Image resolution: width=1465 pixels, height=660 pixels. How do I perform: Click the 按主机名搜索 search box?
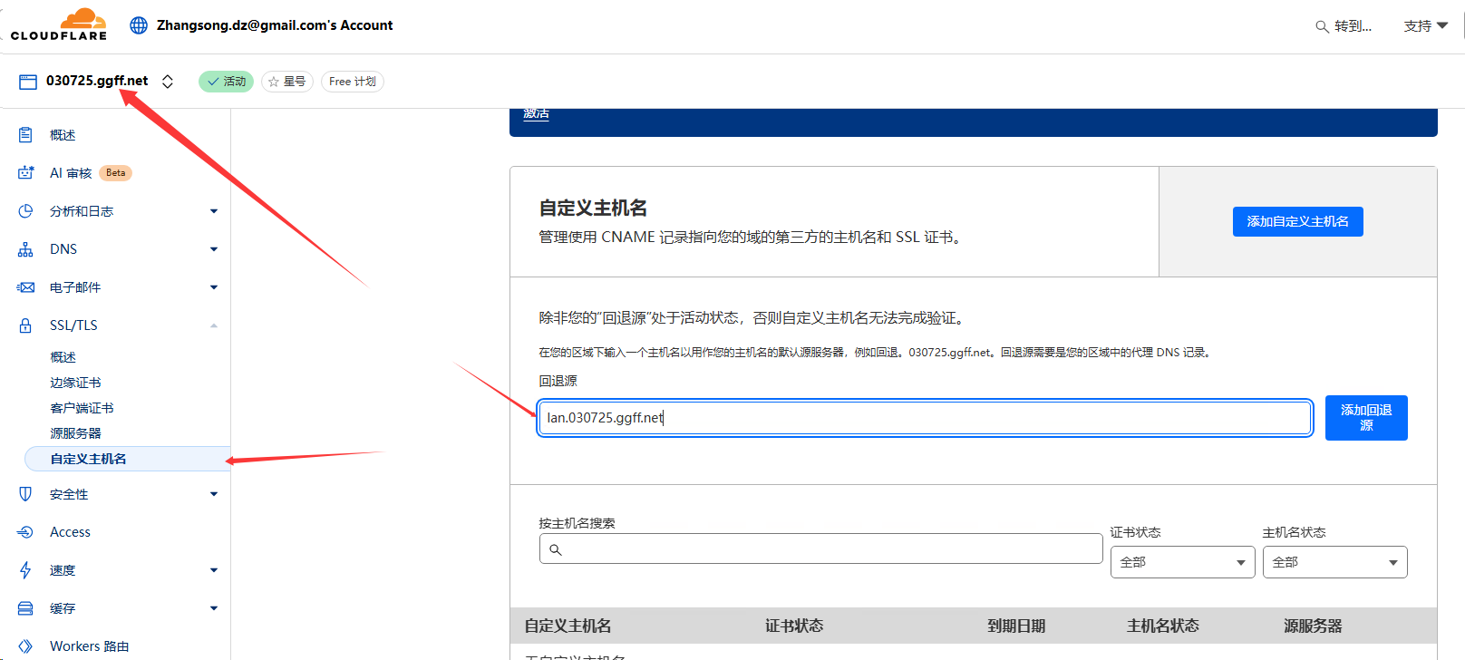click(x=820, y=549)
